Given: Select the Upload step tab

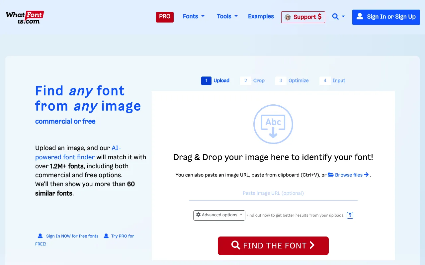Looking at the screenshot, I should (x=215, y=80).
